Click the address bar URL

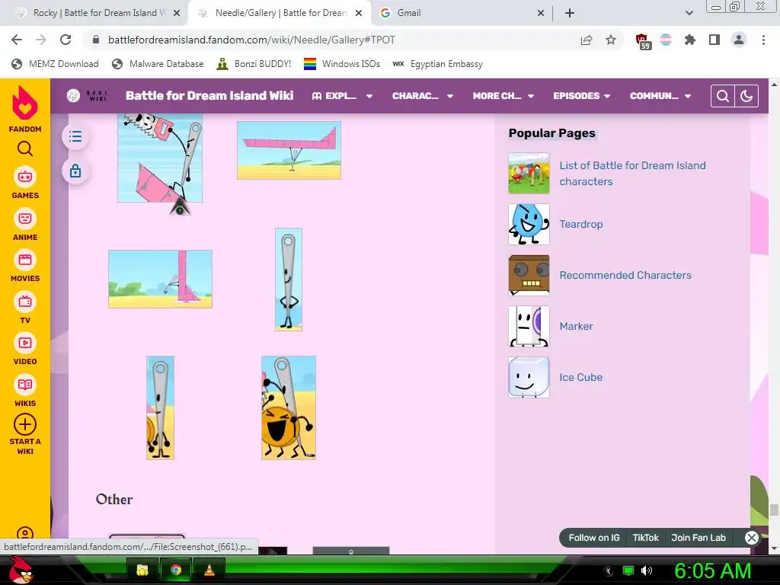point(251,40)
